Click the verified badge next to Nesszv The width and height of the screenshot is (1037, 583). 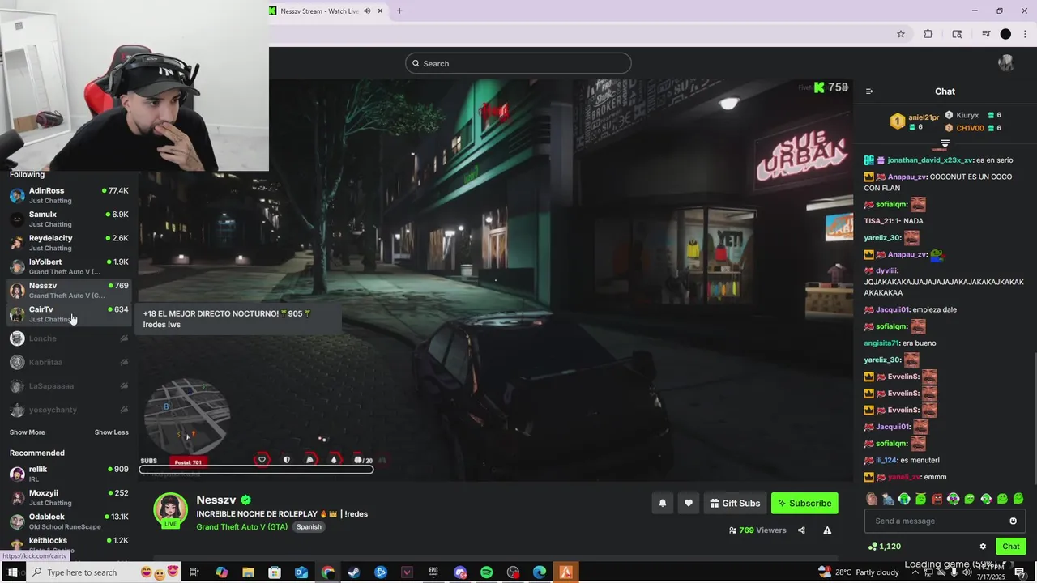coord(245,500)
